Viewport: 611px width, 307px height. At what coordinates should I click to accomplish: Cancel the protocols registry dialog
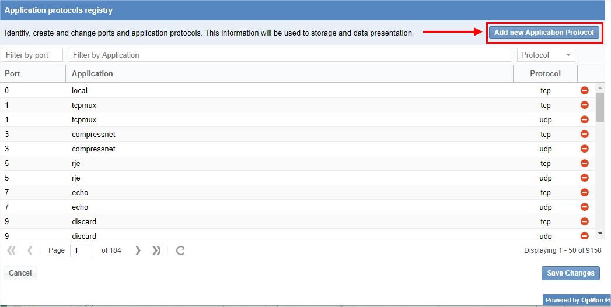(x=20, y=273)
